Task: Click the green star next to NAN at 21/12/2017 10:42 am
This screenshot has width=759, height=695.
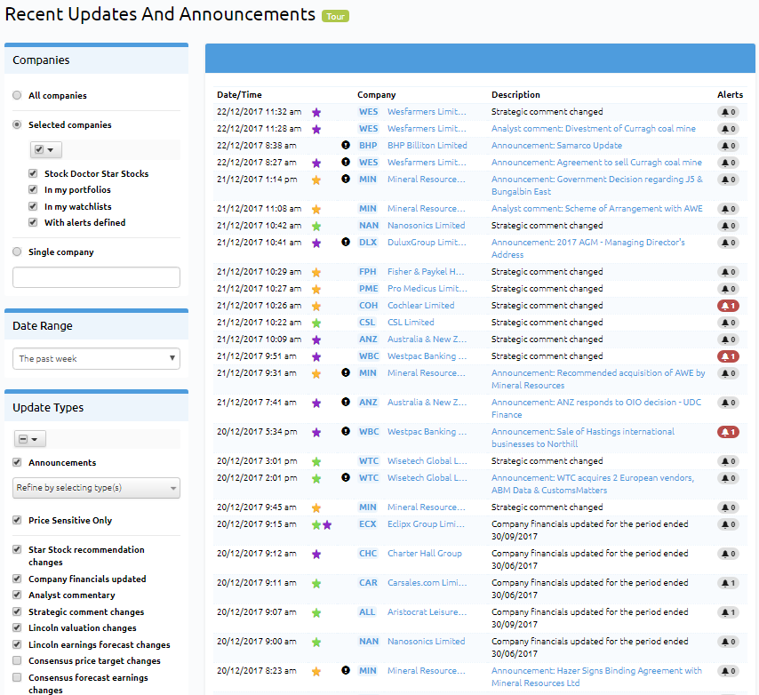Action: click(x=316, y=226)
